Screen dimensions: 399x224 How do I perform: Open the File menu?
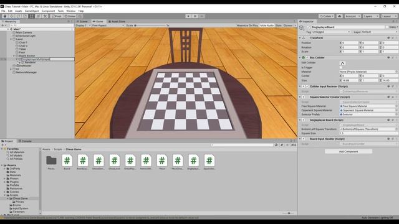pyautogui.click(x=3, y=11)
